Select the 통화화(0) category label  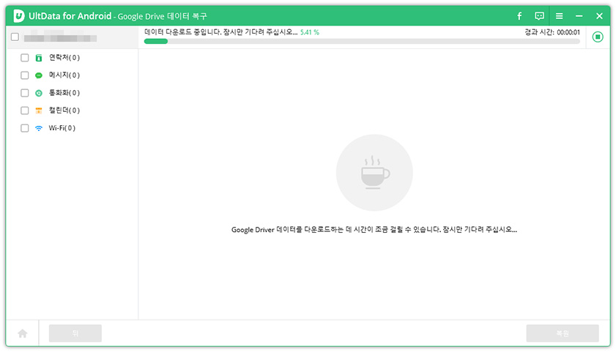tap(64, 93)
